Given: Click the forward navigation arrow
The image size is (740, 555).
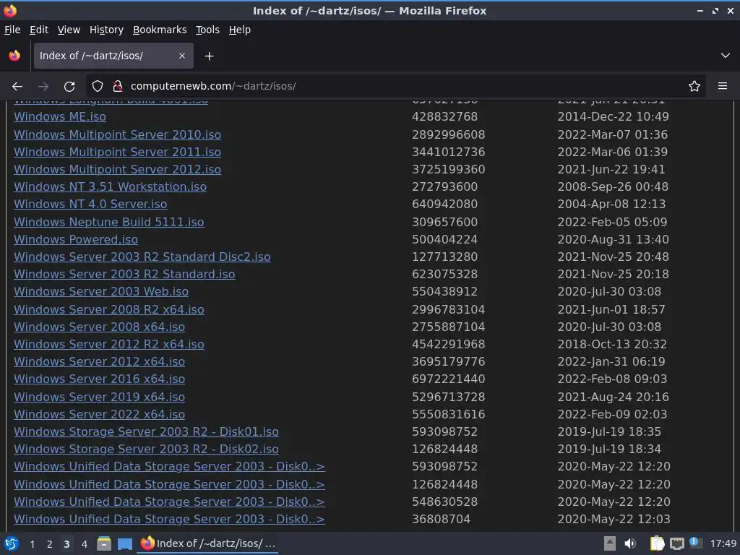Looking at the screenshot, I should (x=43, y=87).
